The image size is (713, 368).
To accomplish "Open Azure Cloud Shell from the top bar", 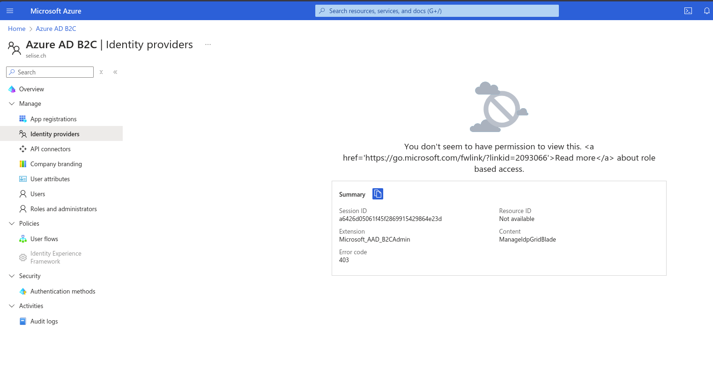I will pyautogui.click(x=688, y=10).
